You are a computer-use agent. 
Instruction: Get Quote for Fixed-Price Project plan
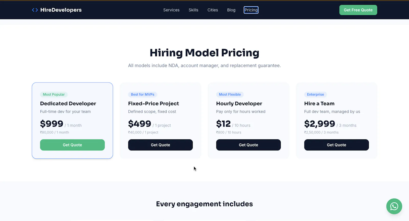[160, 145]
